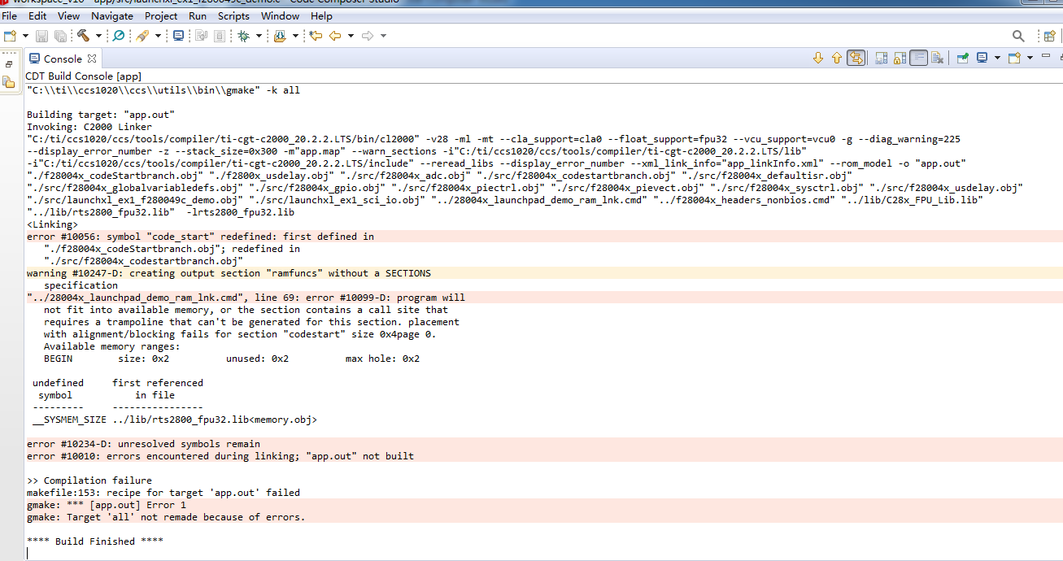This screenshot has width=1063, height=561.
Task: Click the '__SYSMEM_SIZE' undefined symbol row
Action: pyautogui.click(x=174, y=420)
